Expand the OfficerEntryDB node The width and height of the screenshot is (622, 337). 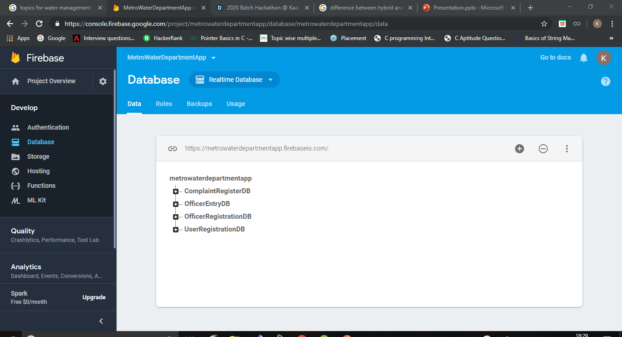(x=176, y=204)
